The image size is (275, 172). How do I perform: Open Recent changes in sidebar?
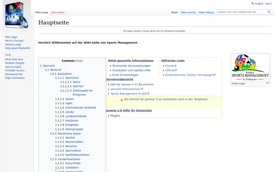(14, 41)
